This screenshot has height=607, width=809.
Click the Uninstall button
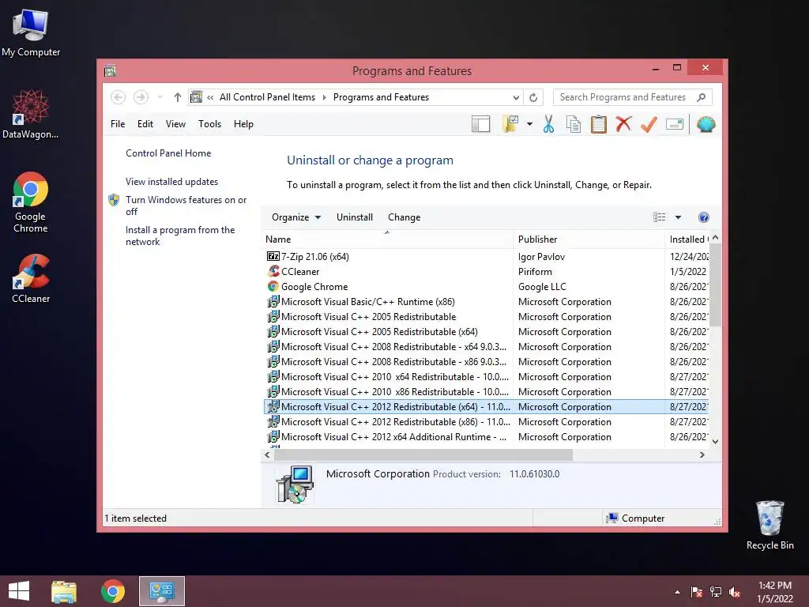[x=355, y=217]
